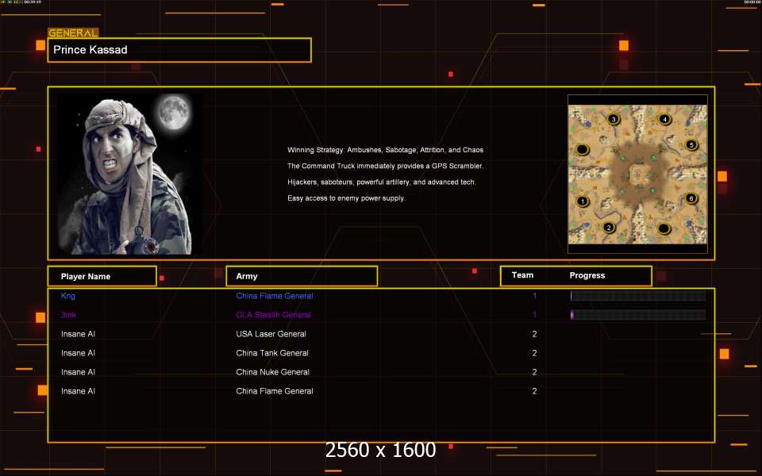This screenshot has width=762, height=476.
Task: Select player Kng in the list
Action: tap(68, 296)
